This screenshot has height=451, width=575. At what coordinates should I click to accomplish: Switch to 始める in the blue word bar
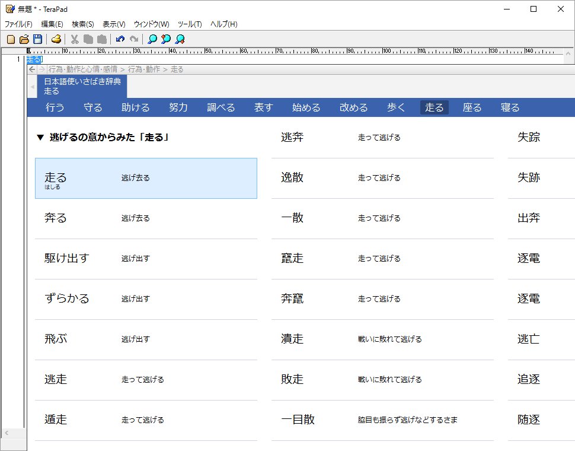coord(306,107)
